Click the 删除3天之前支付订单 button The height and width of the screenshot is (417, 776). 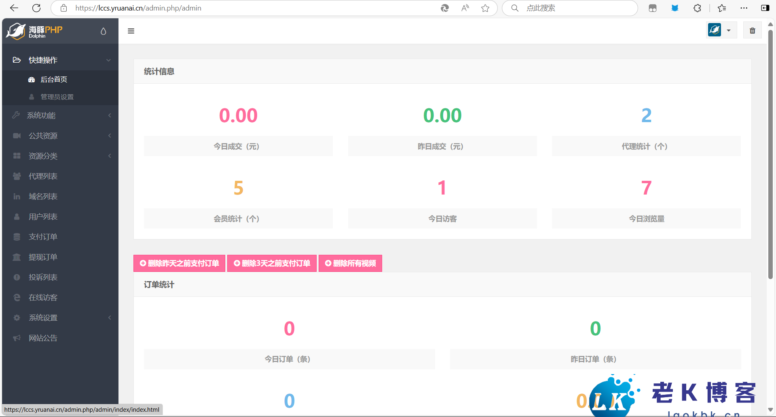(272, 264)
